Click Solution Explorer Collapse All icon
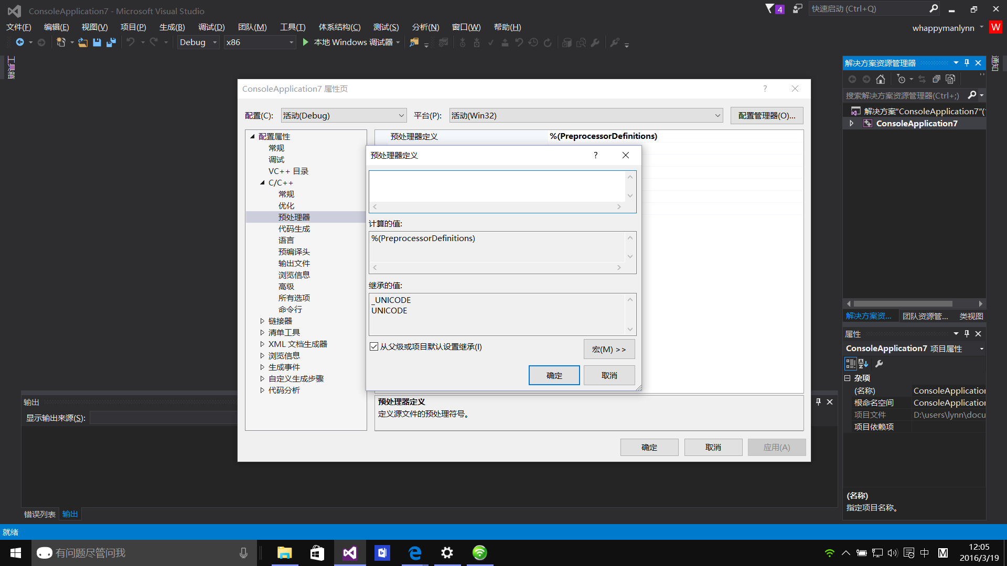The image size is (1007, 566). pos(936,79)
